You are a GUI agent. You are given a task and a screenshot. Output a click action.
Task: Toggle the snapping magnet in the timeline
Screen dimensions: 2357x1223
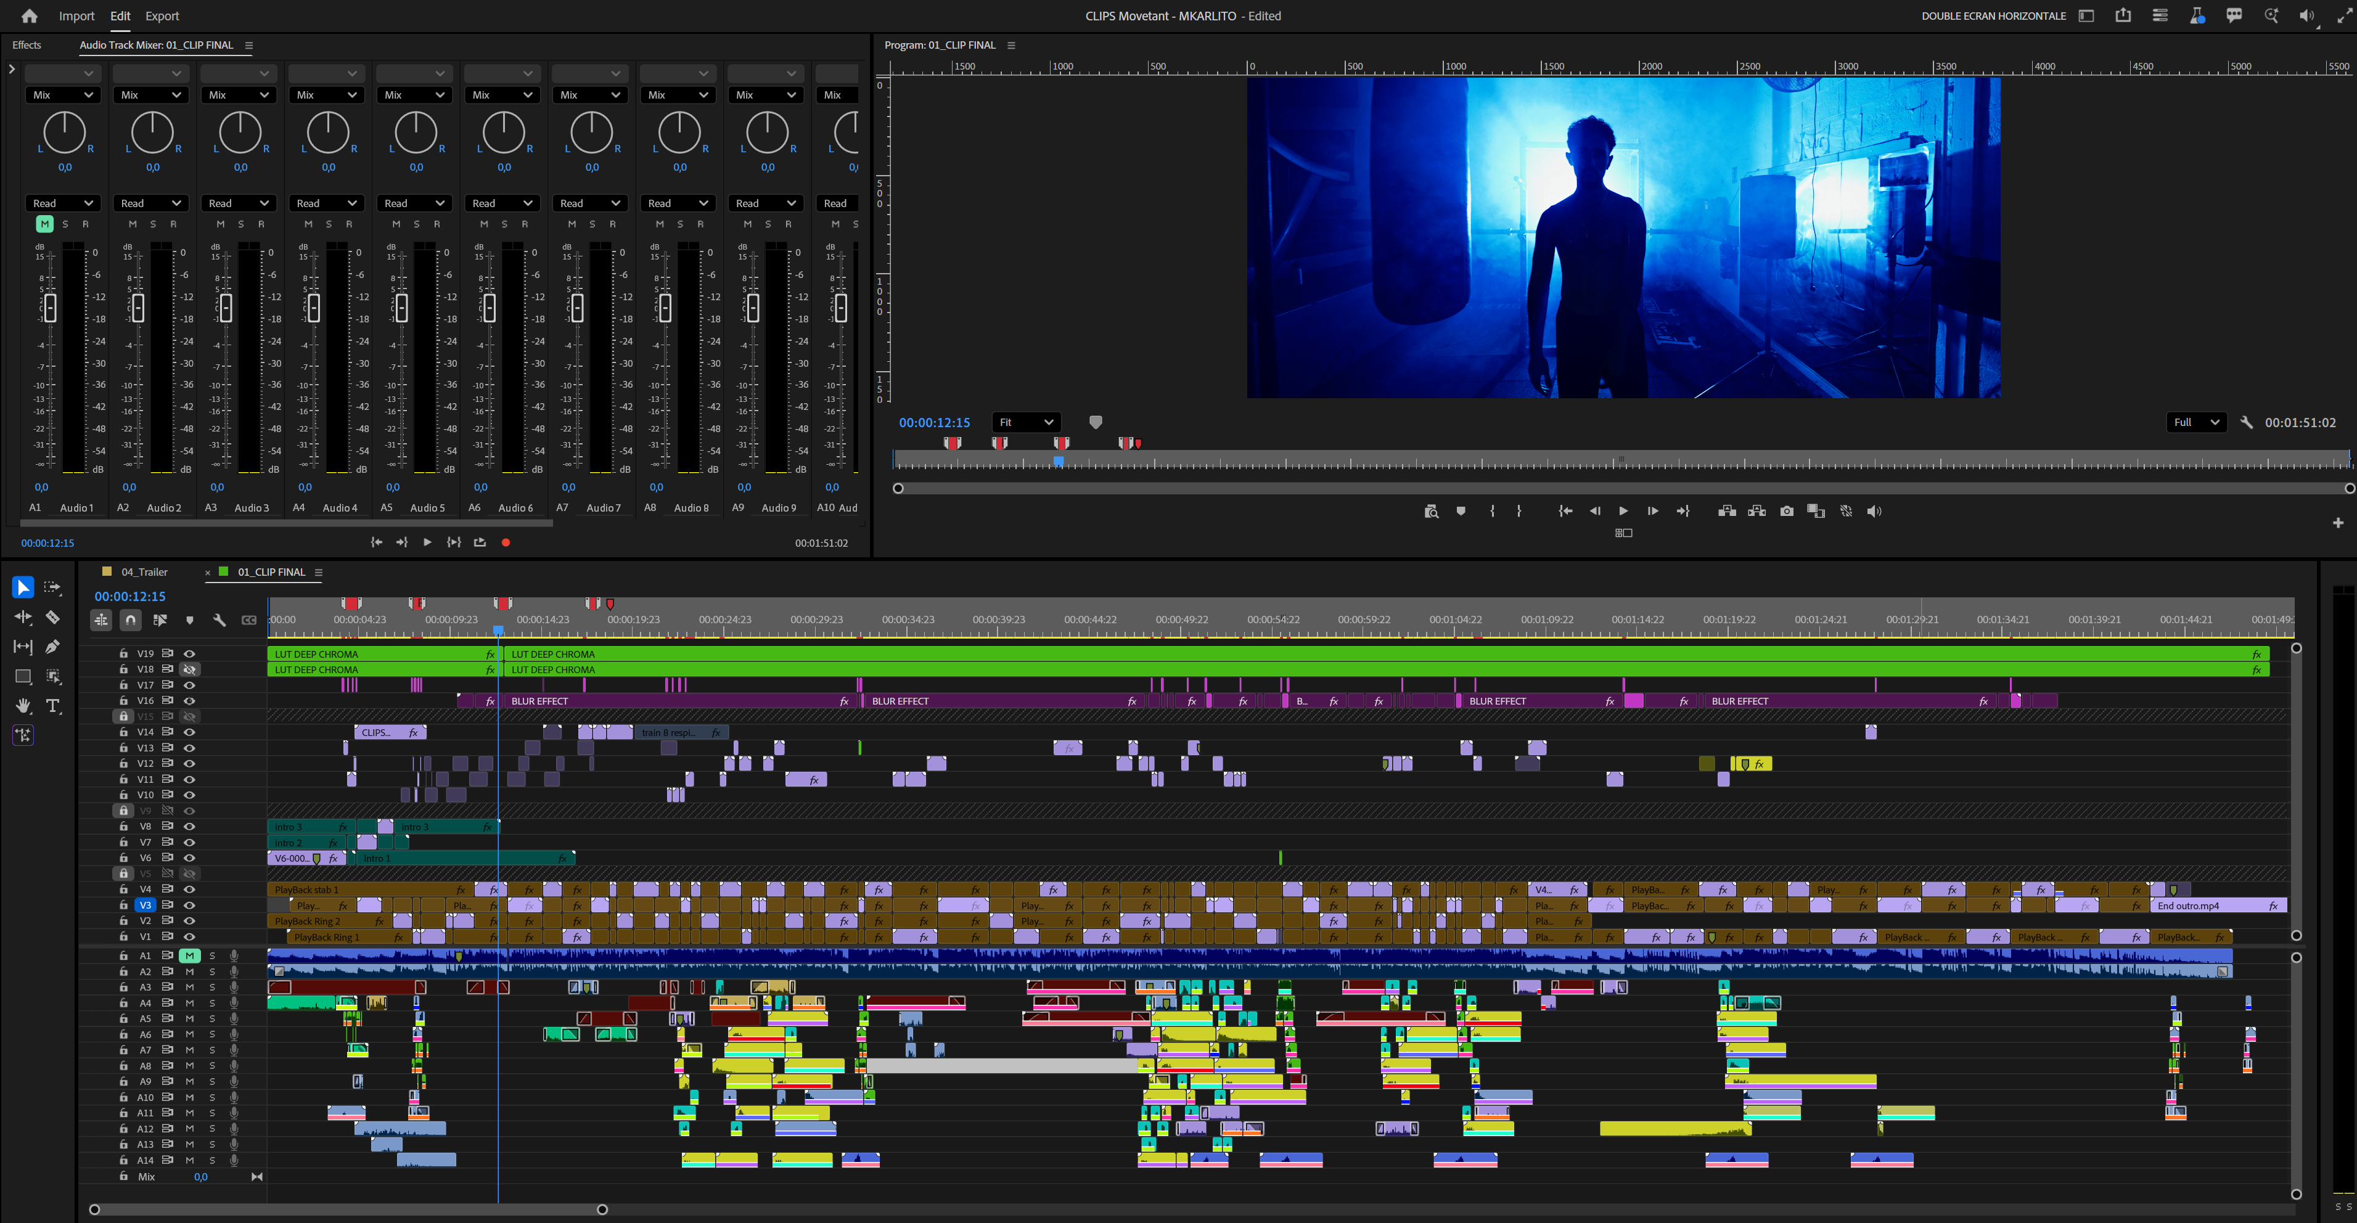(x=130, y=620)
